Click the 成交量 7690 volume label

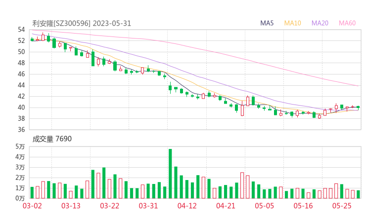[x=52, y=139]
